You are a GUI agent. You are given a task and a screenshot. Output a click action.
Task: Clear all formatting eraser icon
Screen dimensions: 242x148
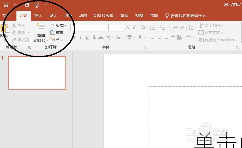pos(143,28)
